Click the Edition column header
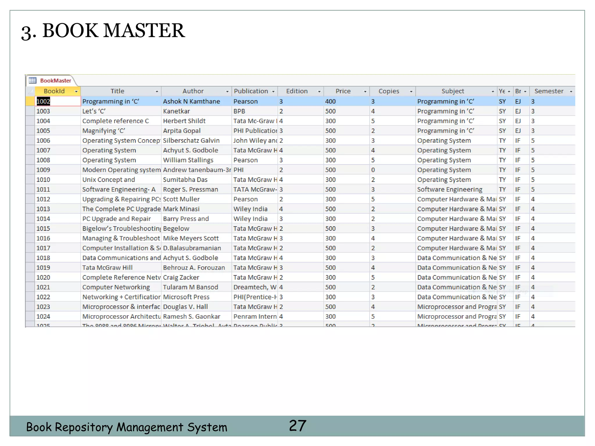Image resolution: width=595 pixels, height=446 pixels. tap(301, 91)
